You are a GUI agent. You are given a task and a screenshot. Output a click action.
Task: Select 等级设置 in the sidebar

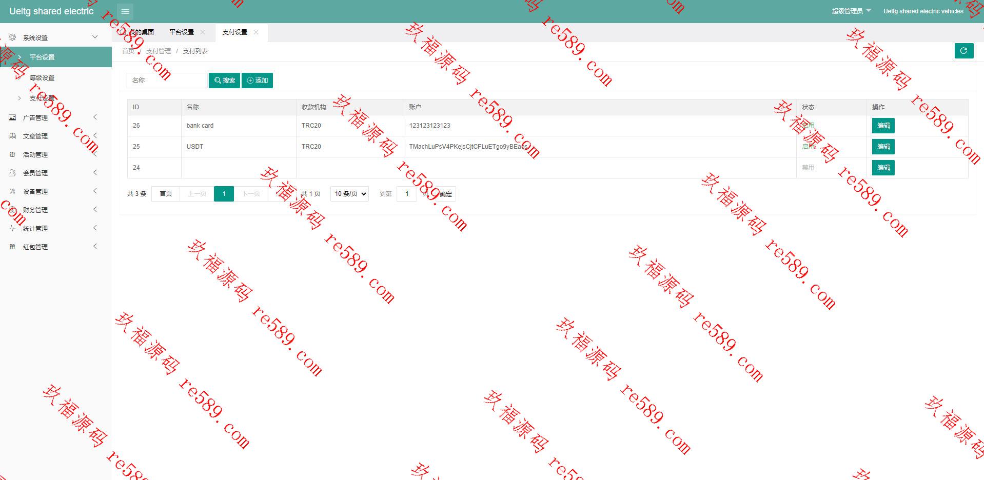(x=42, y=78)
